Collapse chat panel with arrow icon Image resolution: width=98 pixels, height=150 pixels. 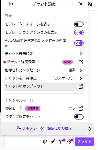coord(11,4)
